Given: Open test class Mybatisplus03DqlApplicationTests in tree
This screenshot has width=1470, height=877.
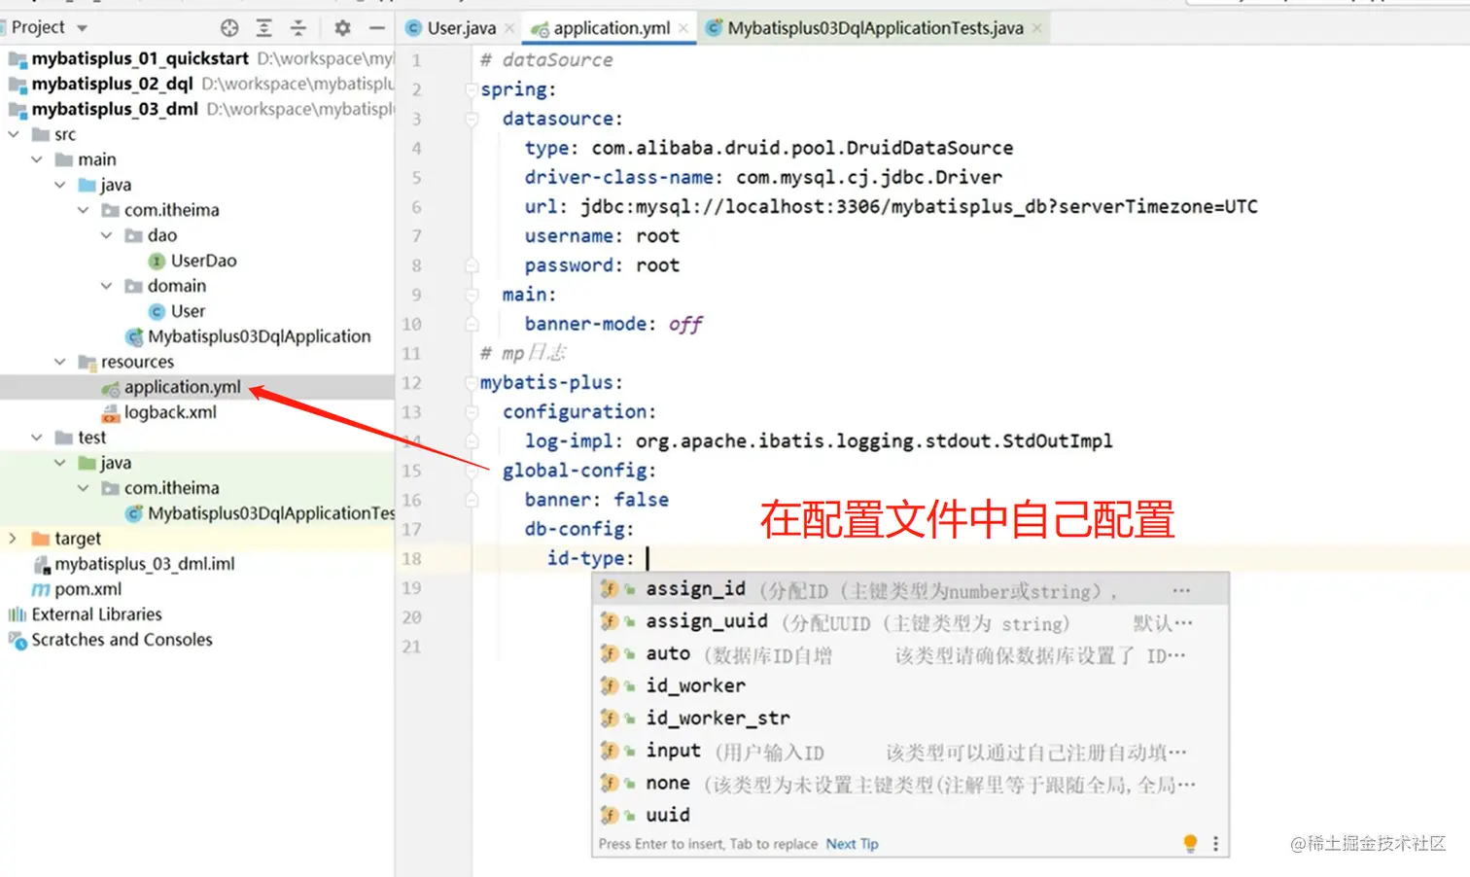Looking at the screenshot, I should pyautogui.click(x=270, y=513).
